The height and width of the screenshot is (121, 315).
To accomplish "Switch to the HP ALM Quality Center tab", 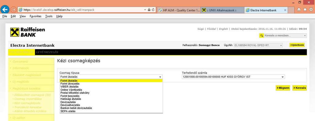I will [x=179, y=10].
